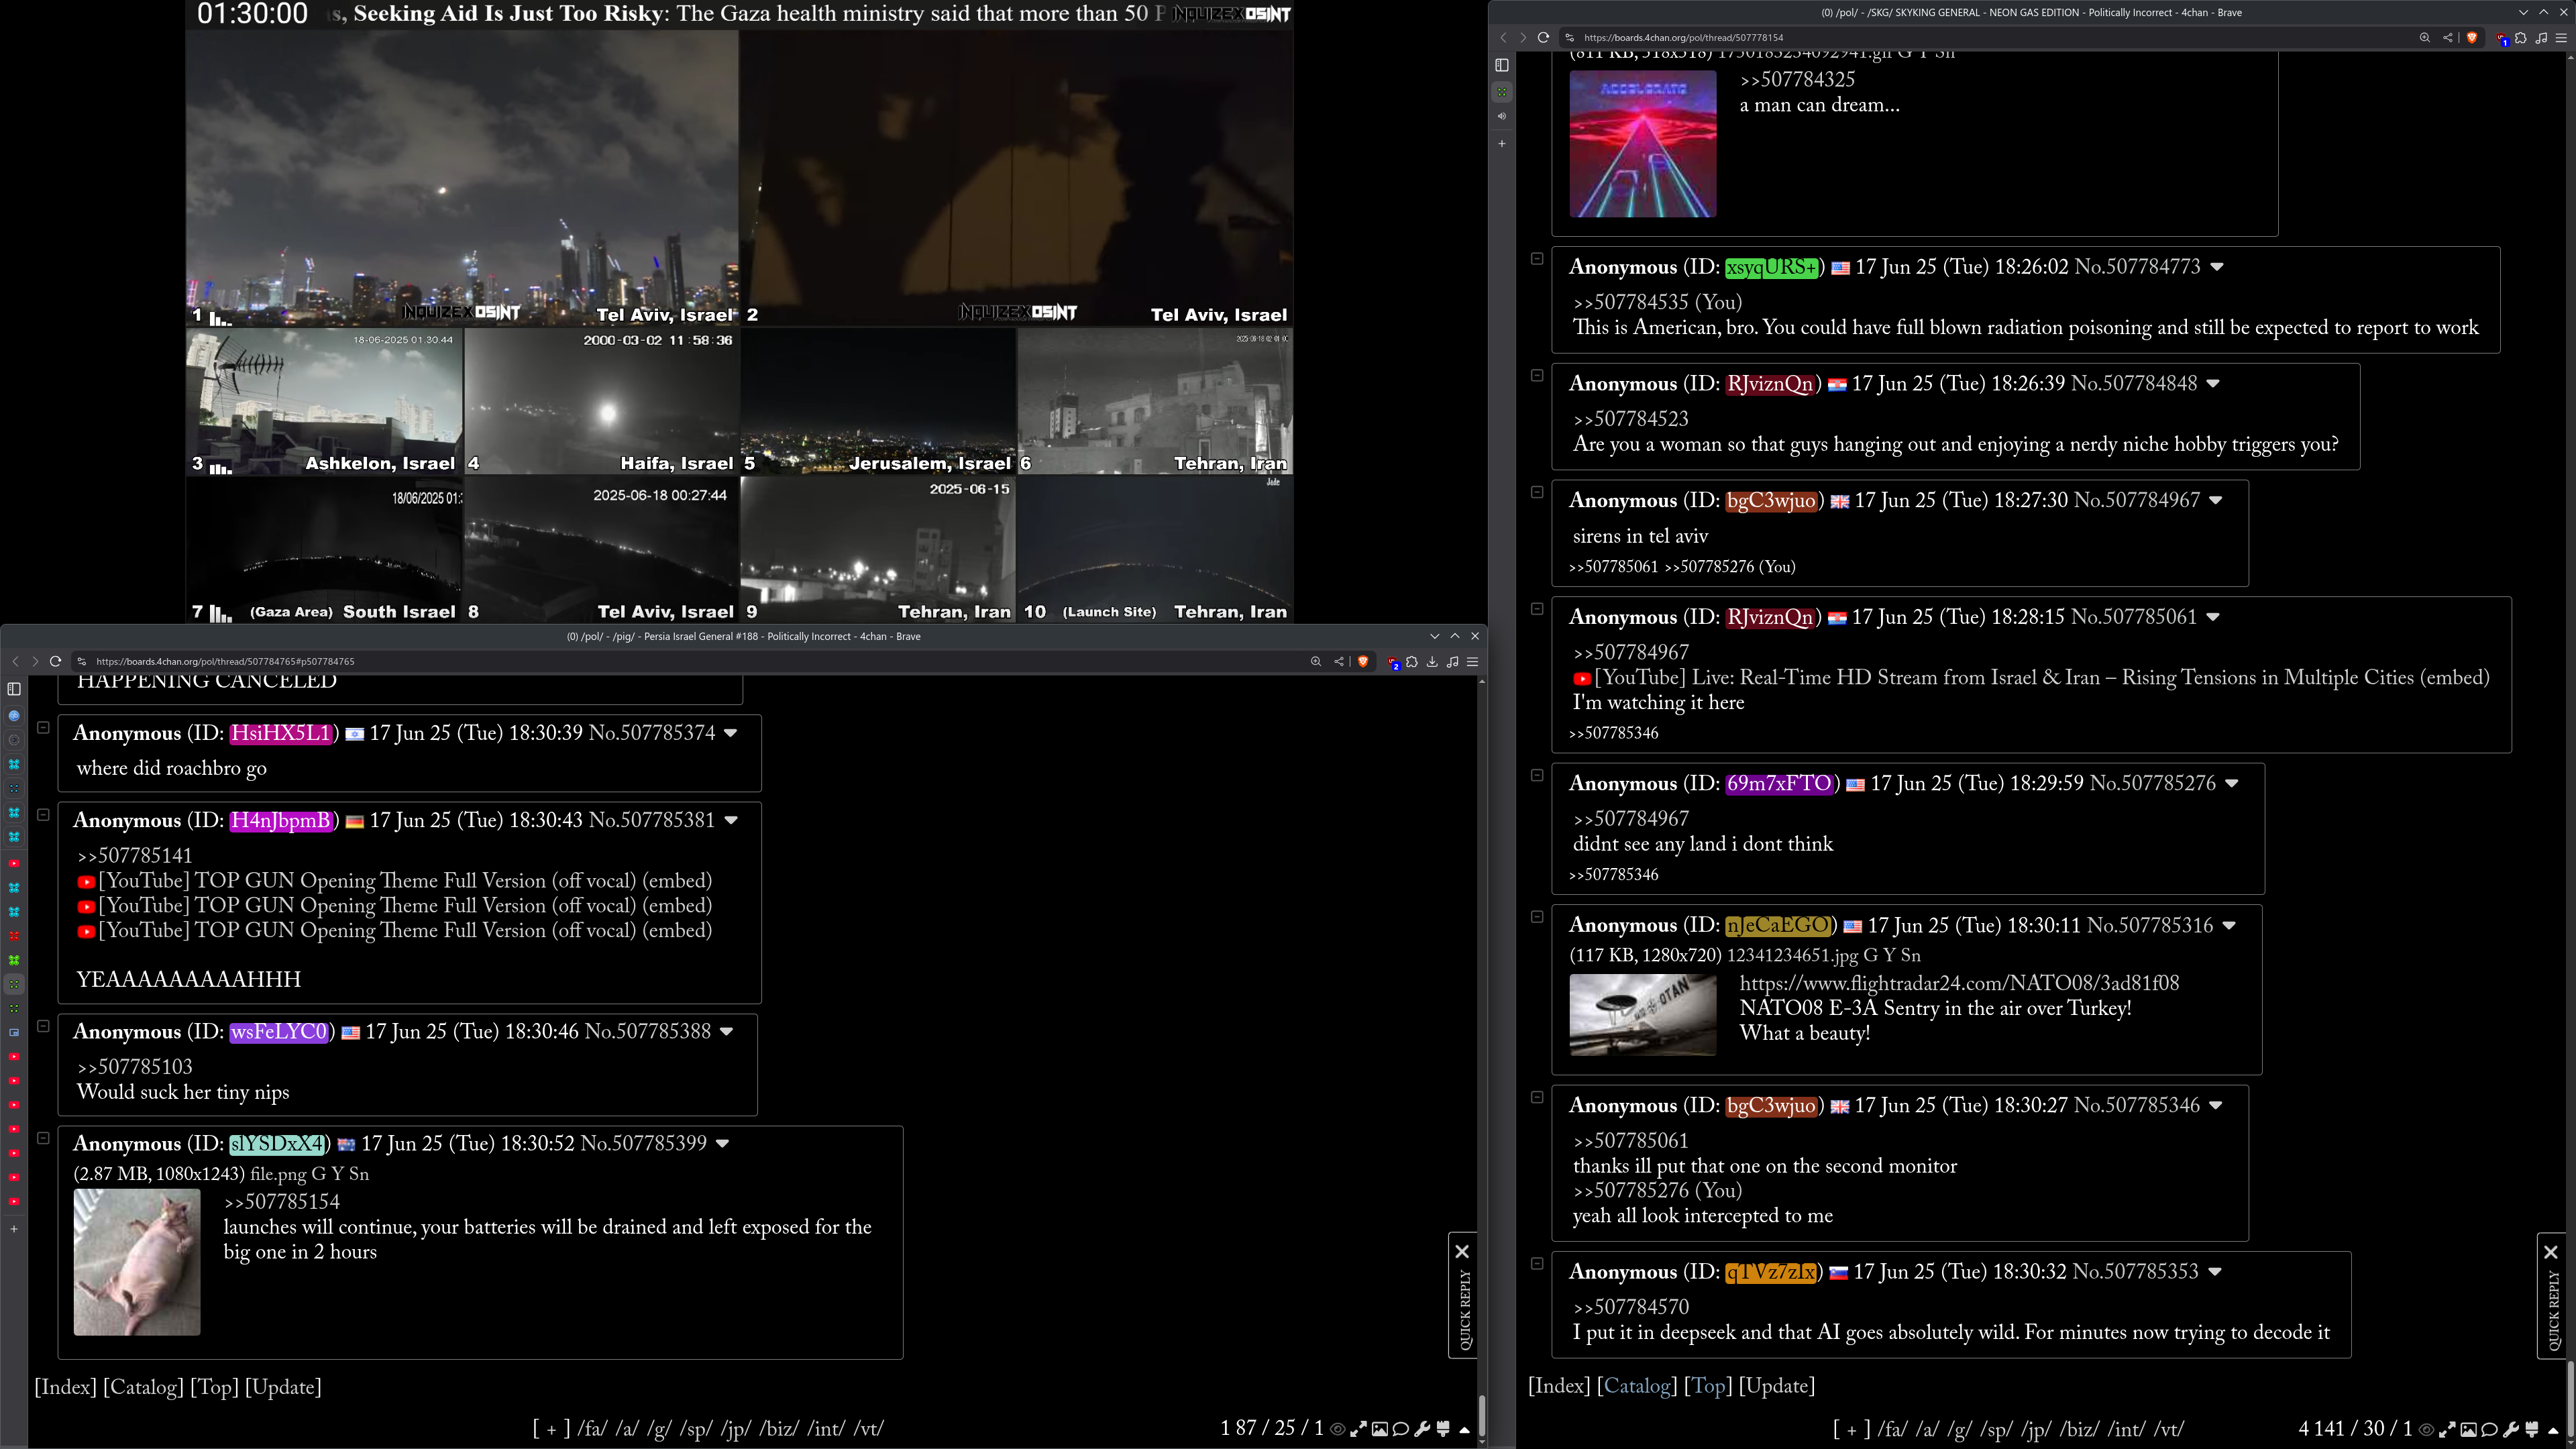
Task: Open post menu arrow for No.507785399
Action: click(x=723, y=1144)
